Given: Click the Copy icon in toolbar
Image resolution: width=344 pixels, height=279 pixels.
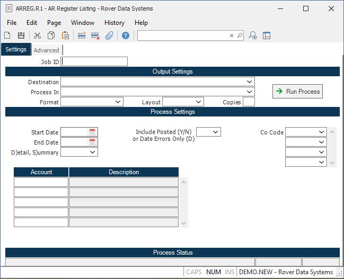Looking at the screenshot, I should 51,35.
